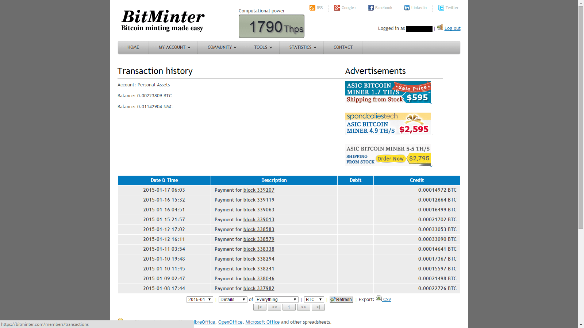This screenshot has width=584, height=328.
Task: Open the Microsoft Office link
Action: [x=262, y=322]
